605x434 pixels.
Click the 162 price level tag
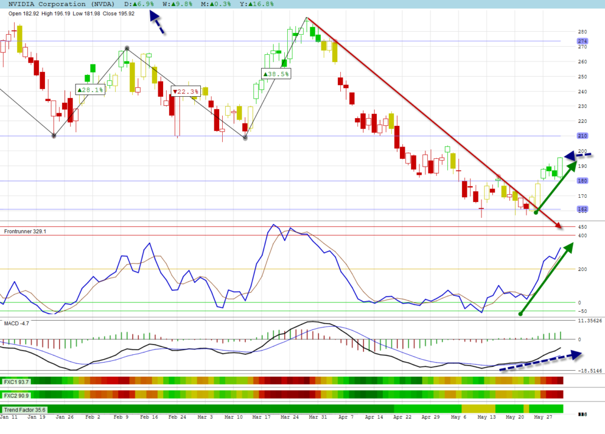[x=582, y=209]
